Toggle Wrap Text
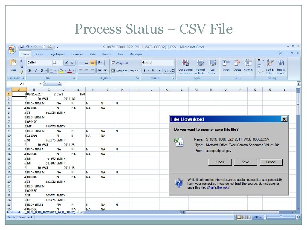 tap(120, 63)
